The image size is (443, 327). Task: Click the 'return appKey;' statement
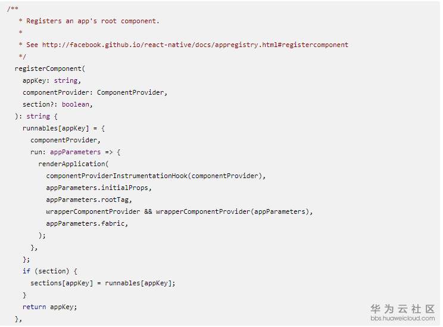50,307
